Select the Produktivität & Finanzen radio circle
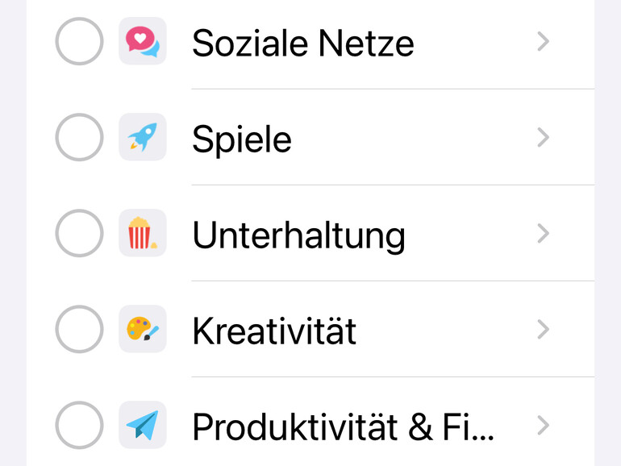Viewport: 621px width, 466px height. point(79,425)
